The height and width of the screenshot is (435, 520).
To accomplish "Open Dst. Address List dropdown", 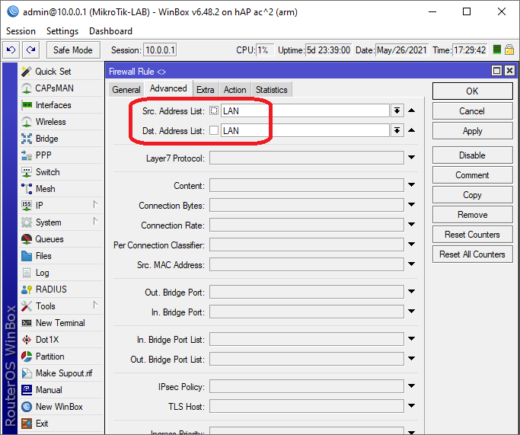I will click(397, 130).
